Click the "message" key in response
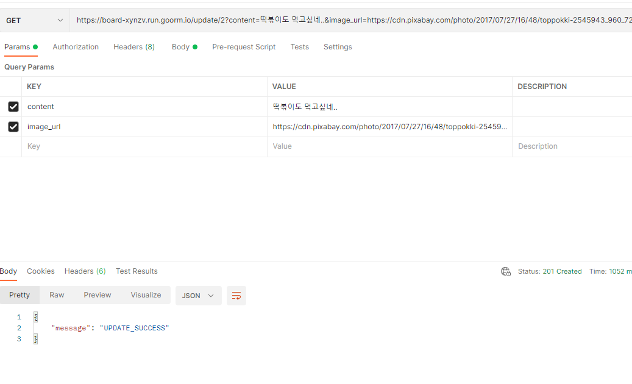Screen dimensions: 632x384 click(71, 328)
